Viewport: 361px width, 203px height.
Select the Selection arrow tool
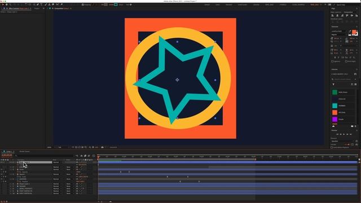[3, 5]
